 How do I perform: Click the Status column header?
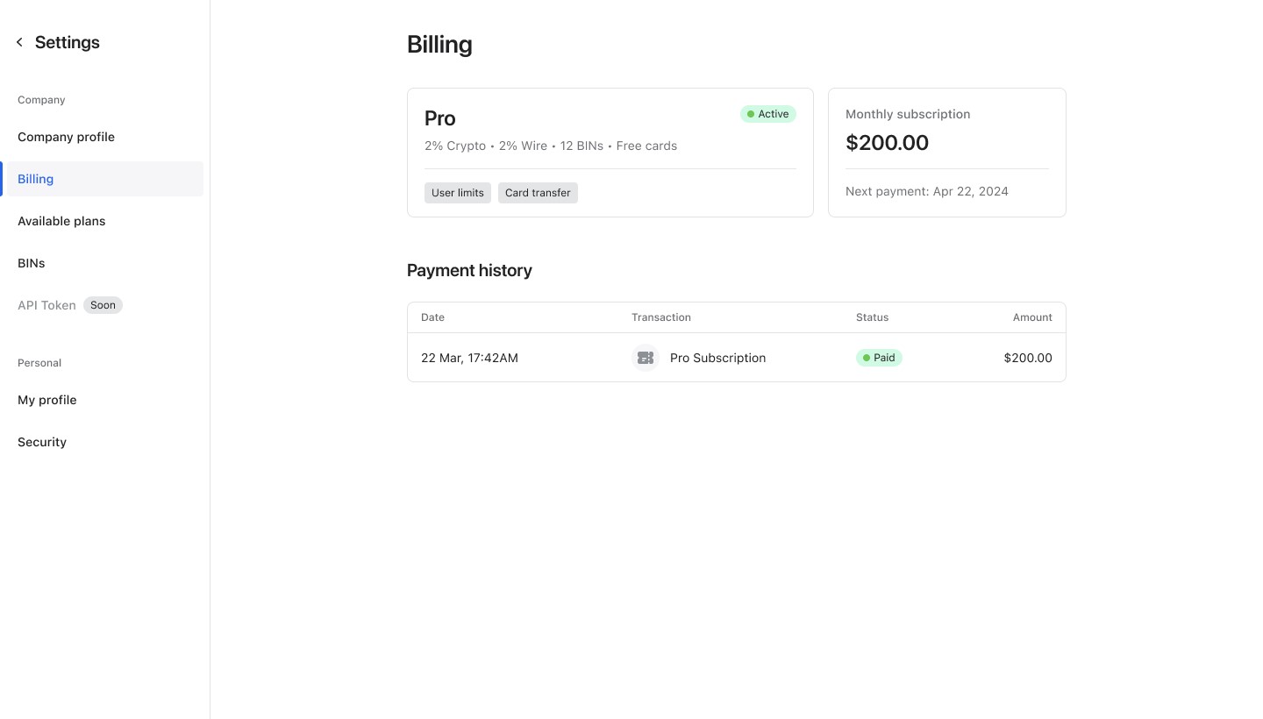pos(872,317)
